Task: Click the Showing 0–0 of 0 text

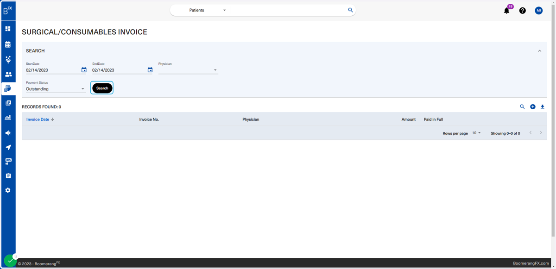Action: 505,133
